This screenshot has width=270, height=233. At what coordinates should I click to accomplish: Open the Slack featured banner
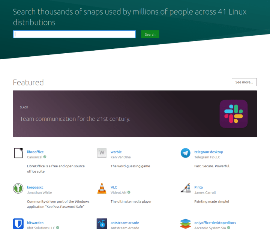coord(135,114)
